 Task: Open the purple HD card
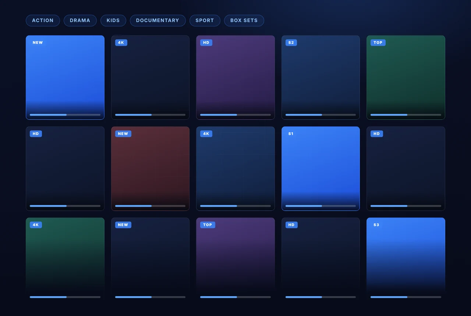[235, 78]
